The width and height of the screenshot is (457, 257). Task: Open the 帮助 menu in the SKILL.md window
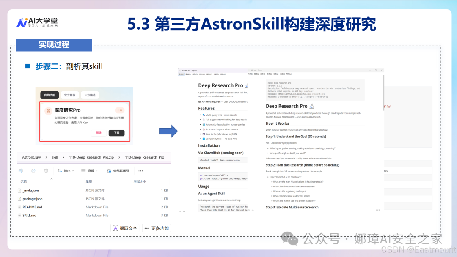click(x=289, y=74)
